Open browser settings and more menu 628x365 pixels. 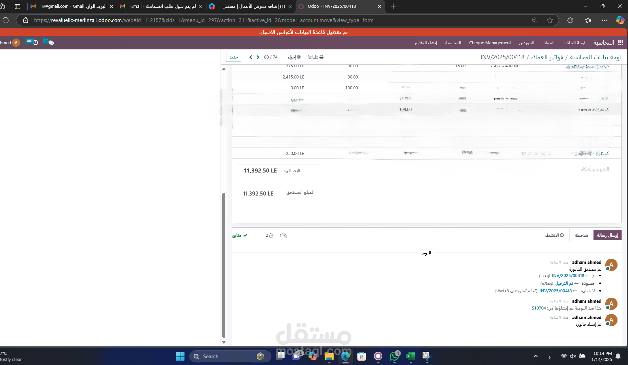(x=604, y=20)
